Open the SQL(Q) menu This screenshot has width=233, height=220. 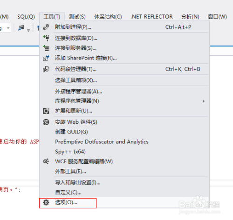click(x=26, y=17)
